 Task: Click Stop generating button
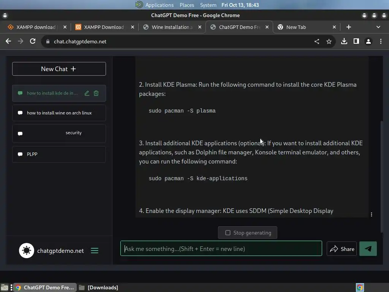point(248,233)
